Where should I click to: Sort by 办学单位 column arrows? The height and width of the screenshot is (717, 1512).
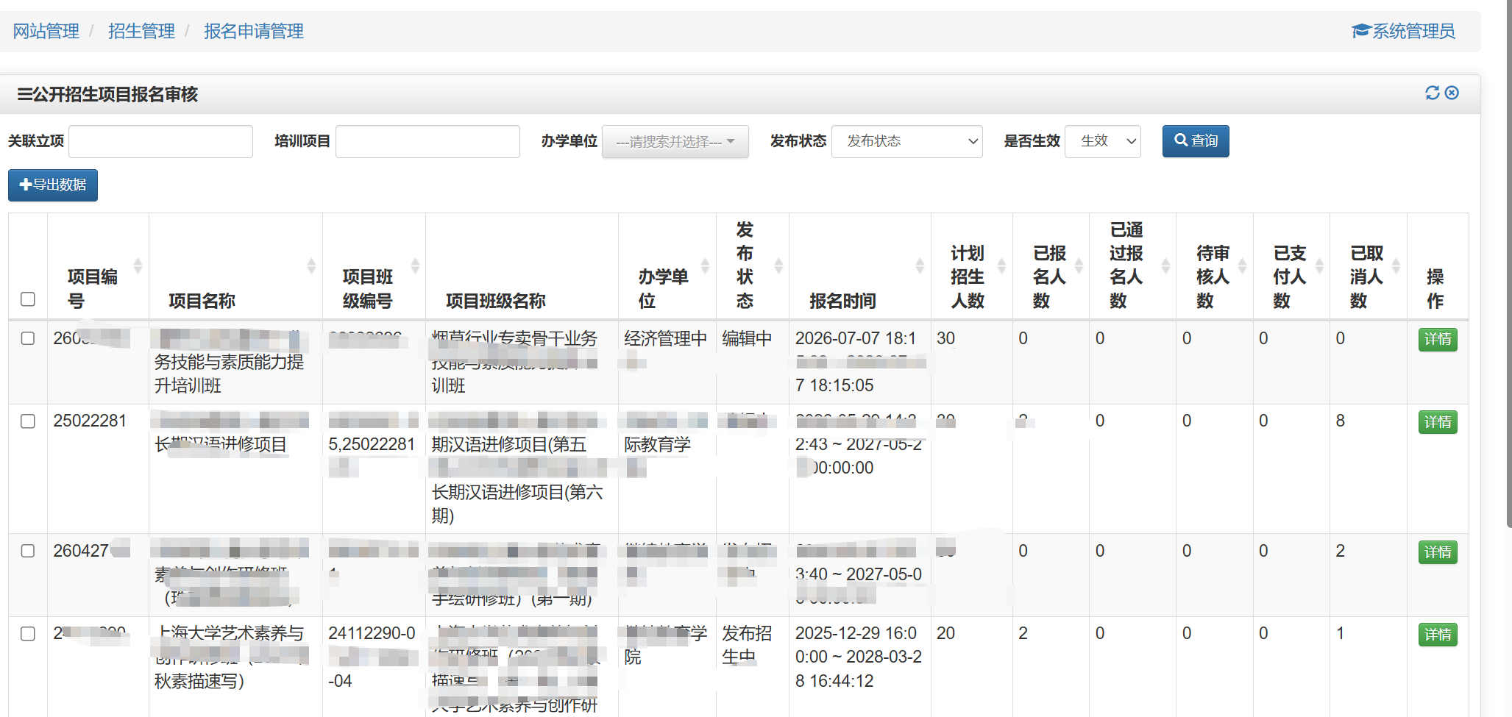706,265
